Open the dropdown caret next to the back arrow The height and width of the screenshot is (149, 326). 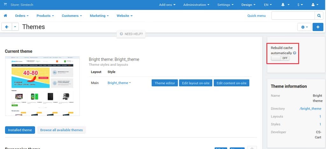click(x=15, y=27)
